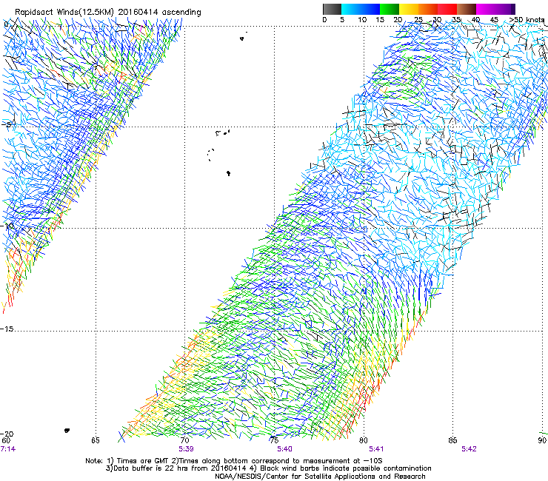Viewport: 548px width, 481px height.
Task: Click the '20' label under the color legend
Action: coord(398,20)
